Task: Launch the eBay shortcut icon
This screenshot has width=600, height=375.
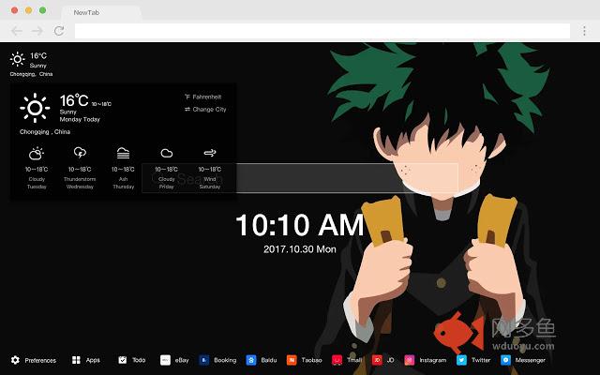Action: 165,360
